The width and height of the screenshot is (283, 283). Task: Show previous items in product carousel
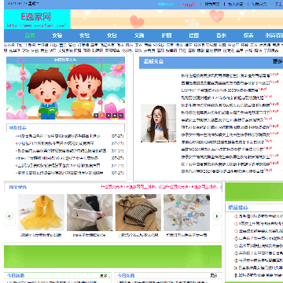[x=9, y=216]
